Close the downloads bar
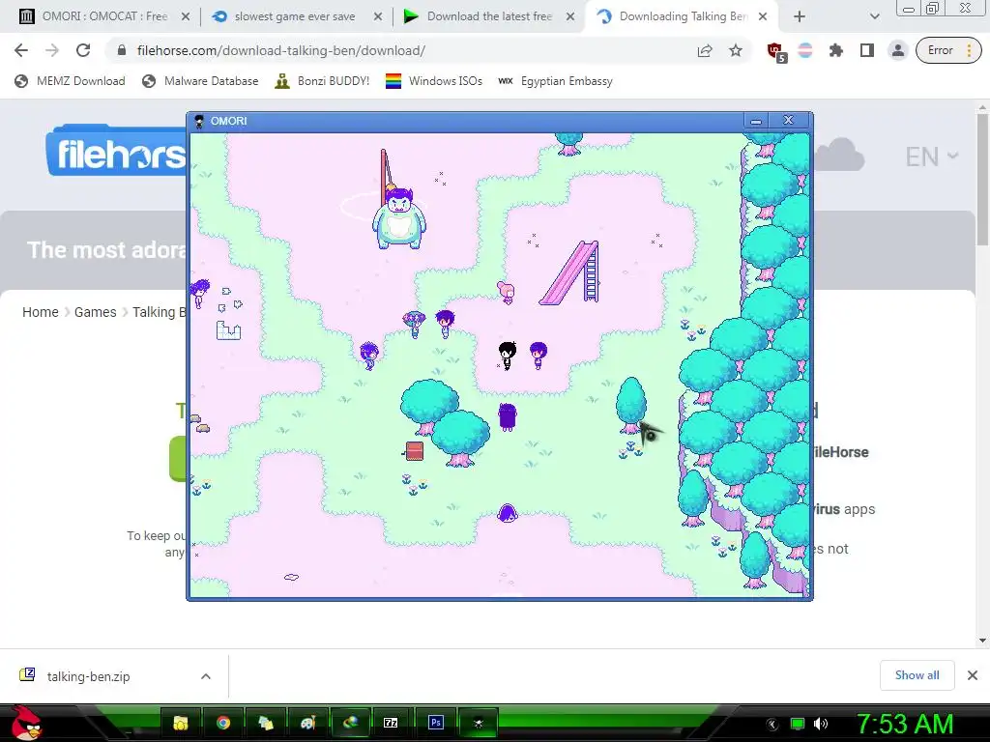This screenshot has height=742, width=990. (973, 675)
